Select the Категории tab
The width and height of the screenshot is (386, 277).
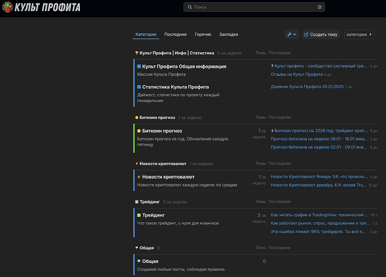146,35
